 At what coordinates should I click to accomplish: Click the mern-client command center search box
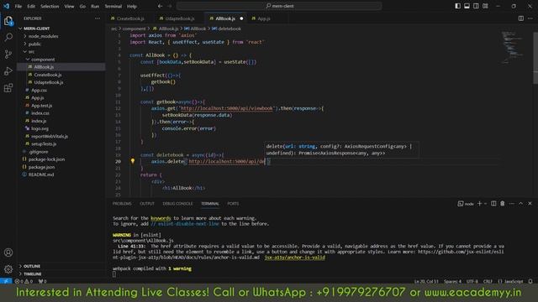[x=279, y=6]
